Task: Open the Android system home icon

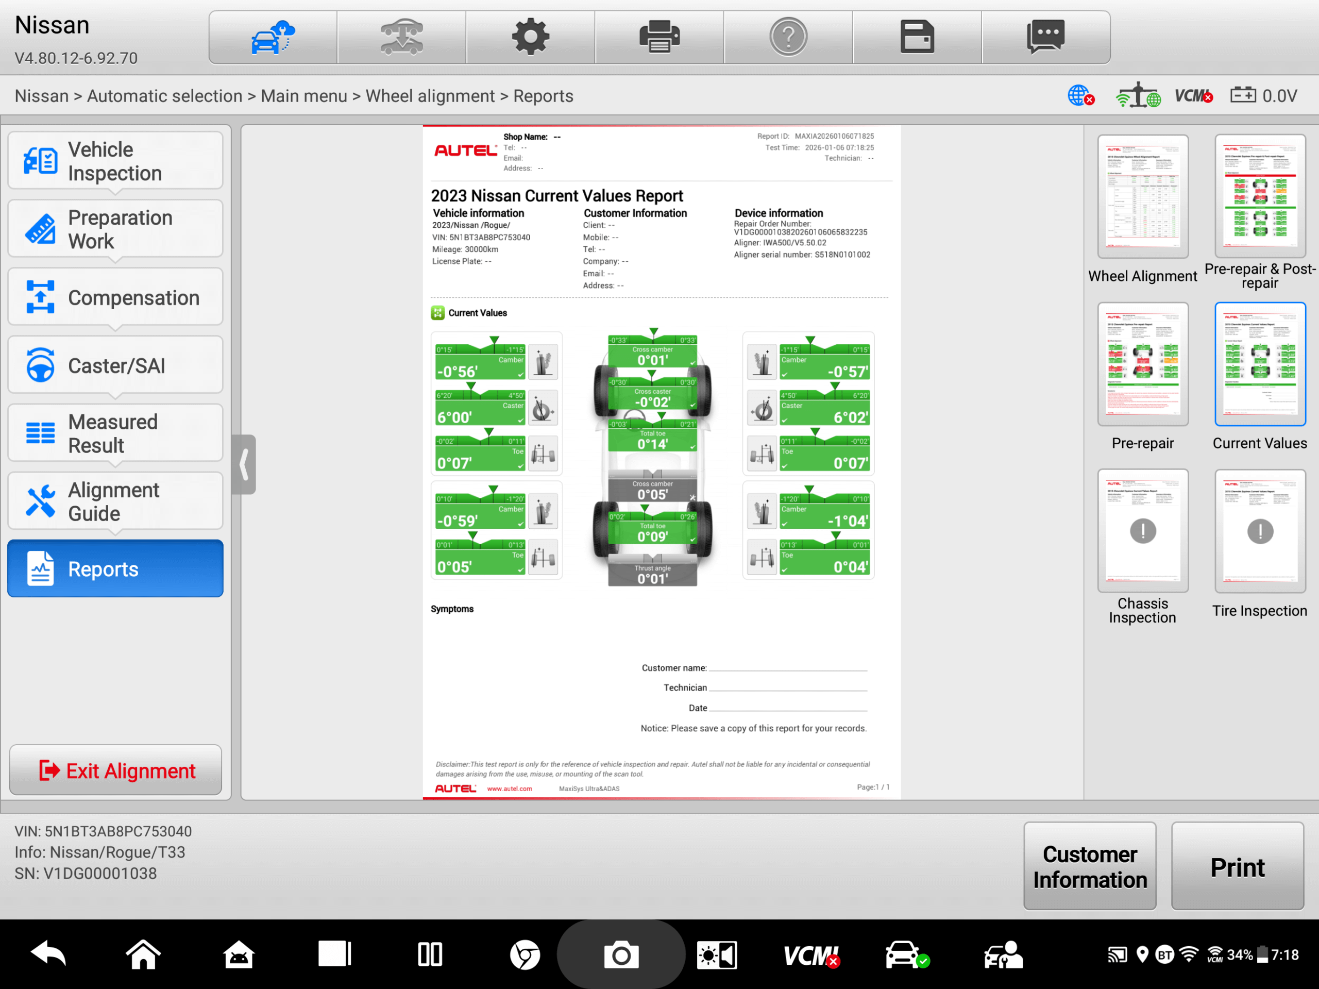Action: point(239,955)
